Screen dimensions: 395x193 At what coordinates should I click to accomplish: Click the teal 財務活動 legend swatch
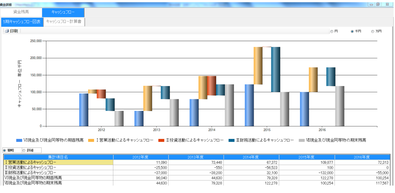[x=231, y=140]
